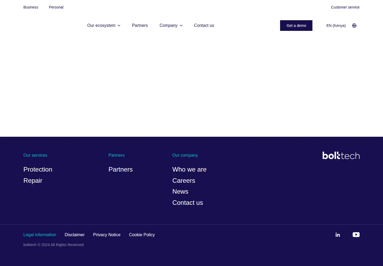Click the bolttech © 2024 copyright text
383x266 pixels.
(x=54, y=245)
